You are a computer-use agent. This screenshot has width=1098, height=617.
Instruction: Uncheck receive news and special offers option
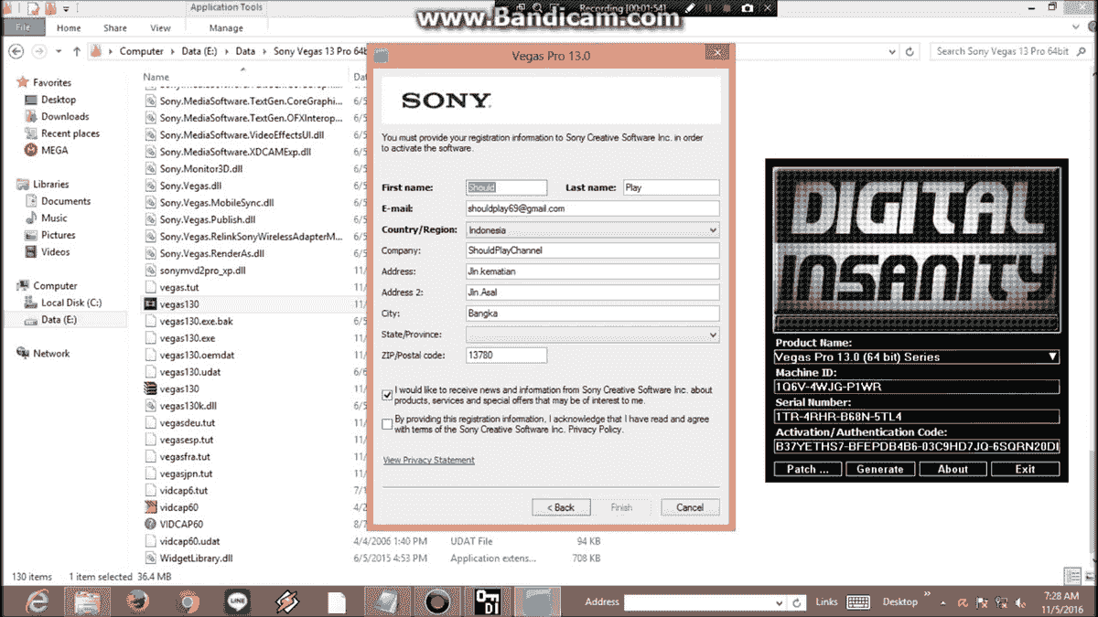(x=387, y=395)
